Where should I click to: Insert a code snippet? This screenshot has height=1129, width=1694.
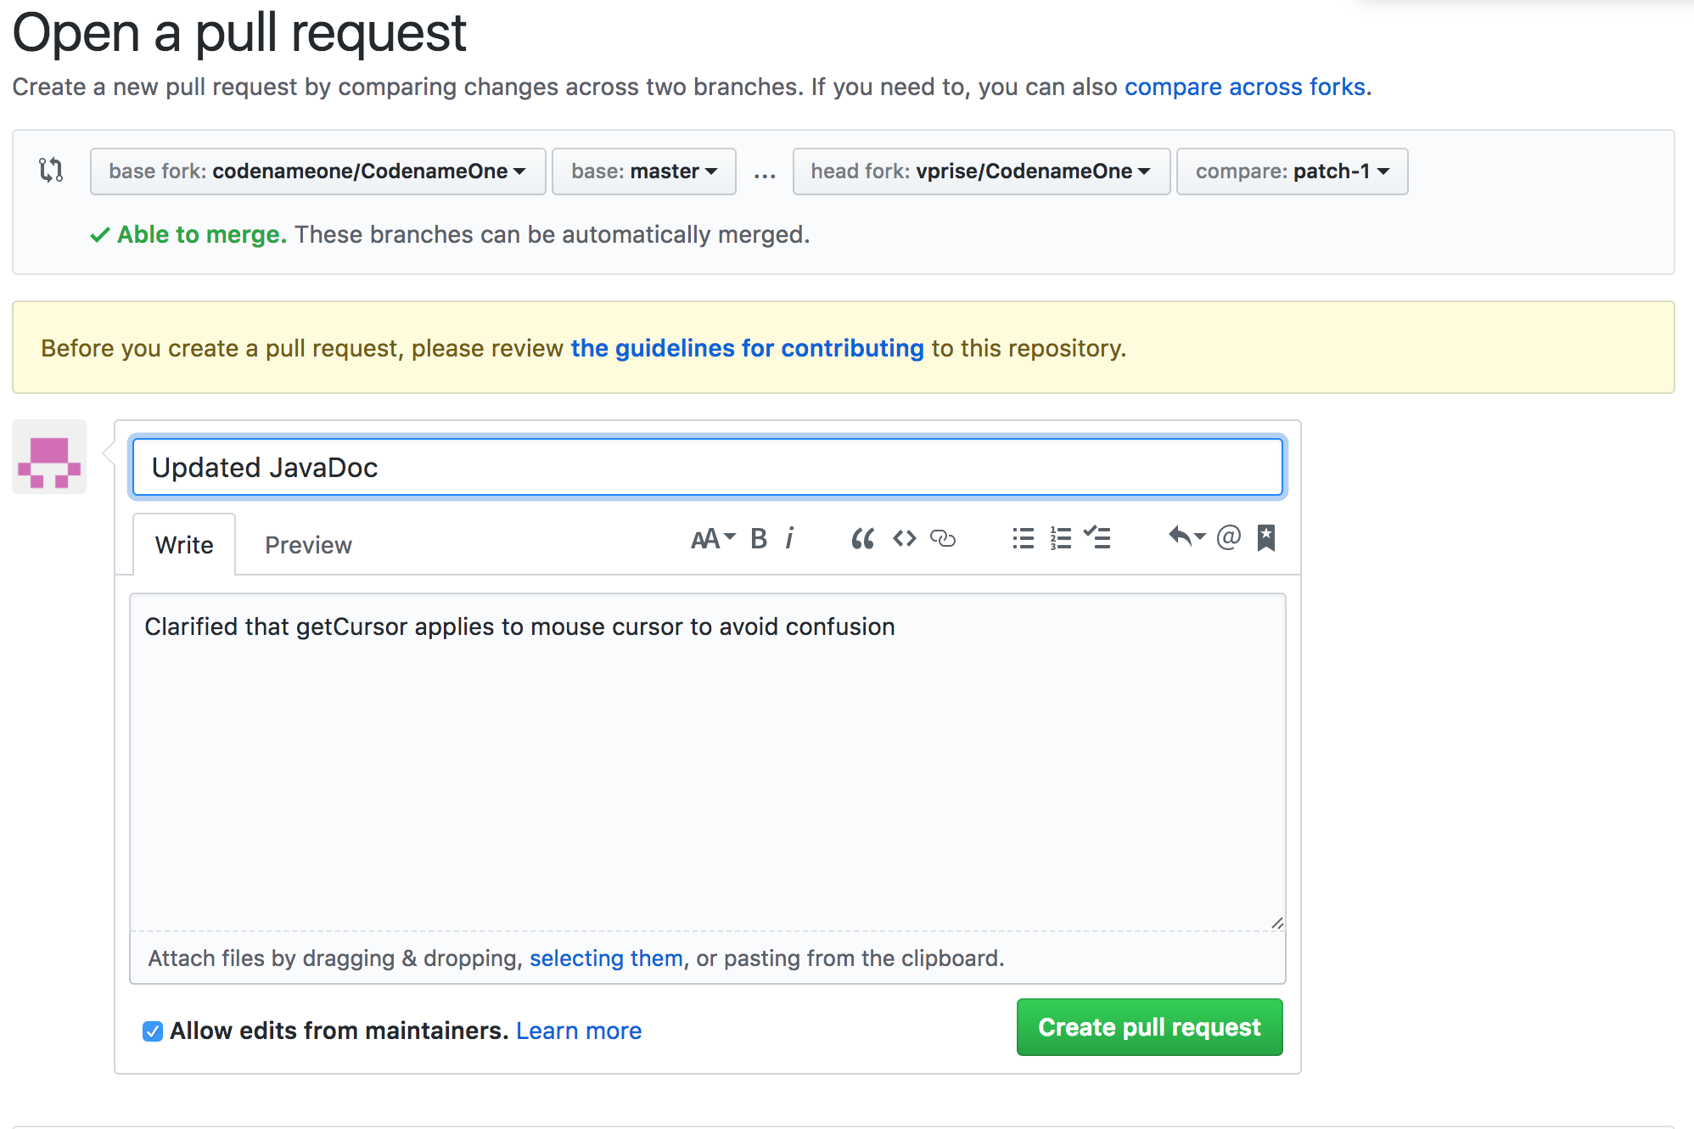pos(904,538)
